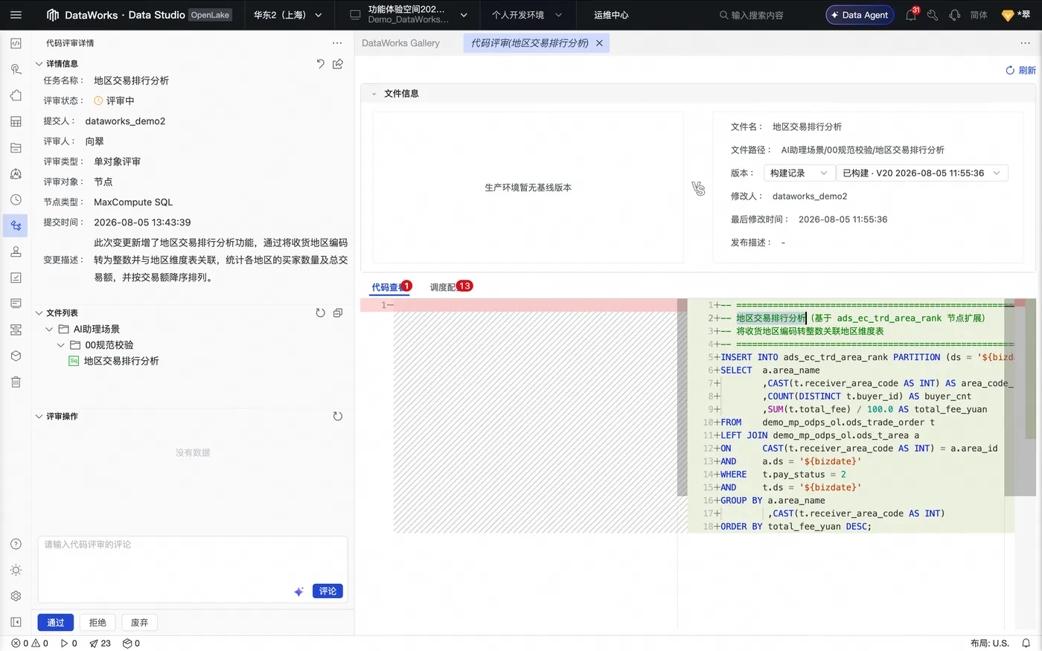Switch to the DataWorks Gallery tab
This screenshot has height=651, width=1042.
pyautogui.click(x=400, y=43)
